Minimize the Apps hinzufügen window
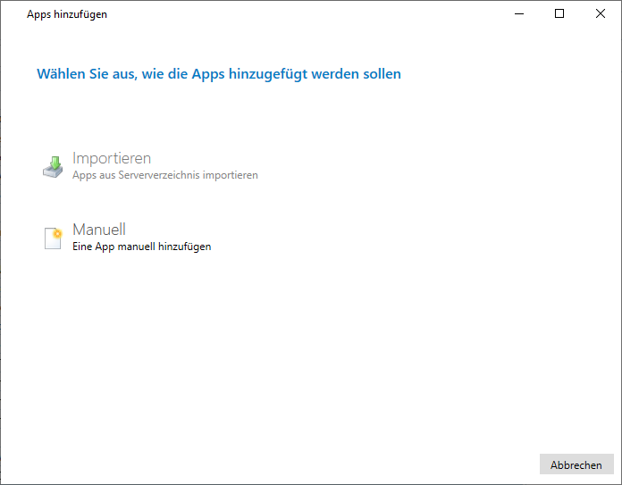 click(518, 13)
